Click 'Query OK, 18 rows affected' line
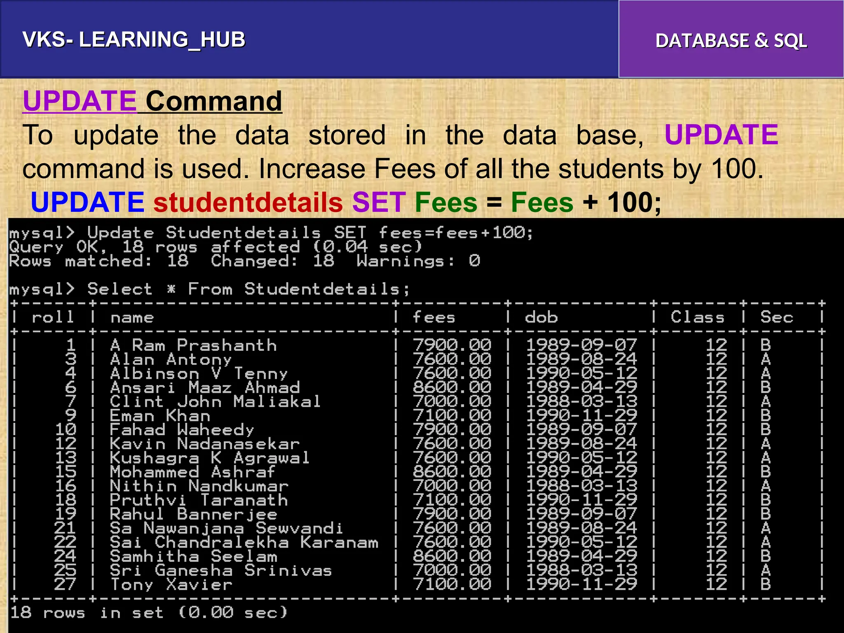The width and height of the screenshot is (844, 633). (216, 247)
